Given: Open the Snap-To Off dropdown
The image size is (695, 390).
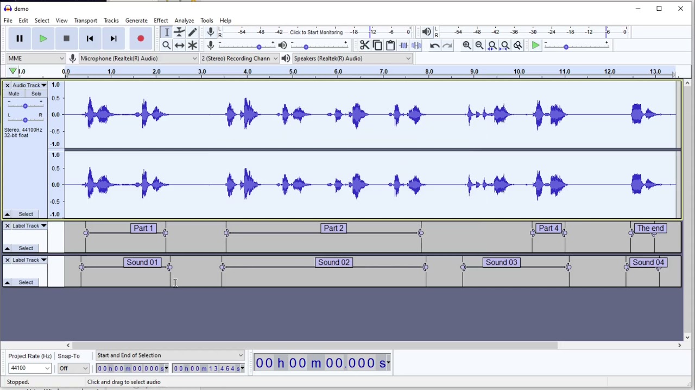Looking at the screenshot, I should [73, 368].
